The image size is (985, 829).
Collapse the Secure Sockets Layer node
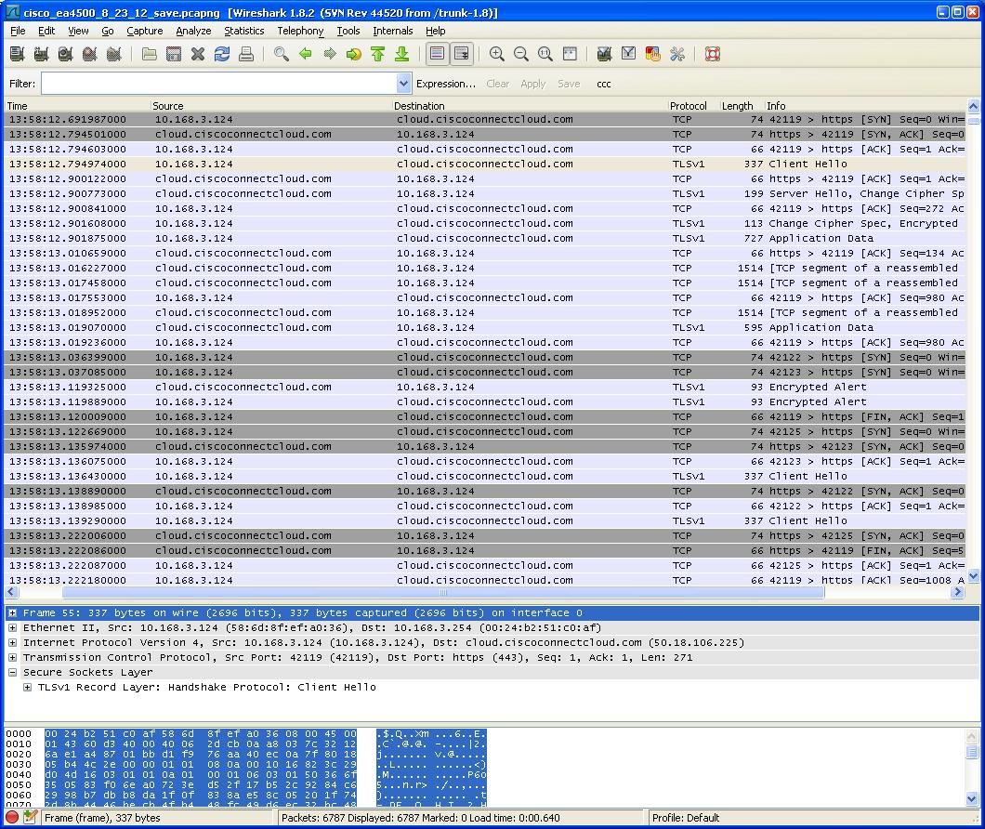tap(13, 673)
